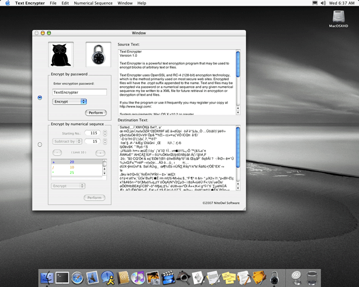Open the MacOSXHD drive icon
359x287 pixels.
[339, 19]
